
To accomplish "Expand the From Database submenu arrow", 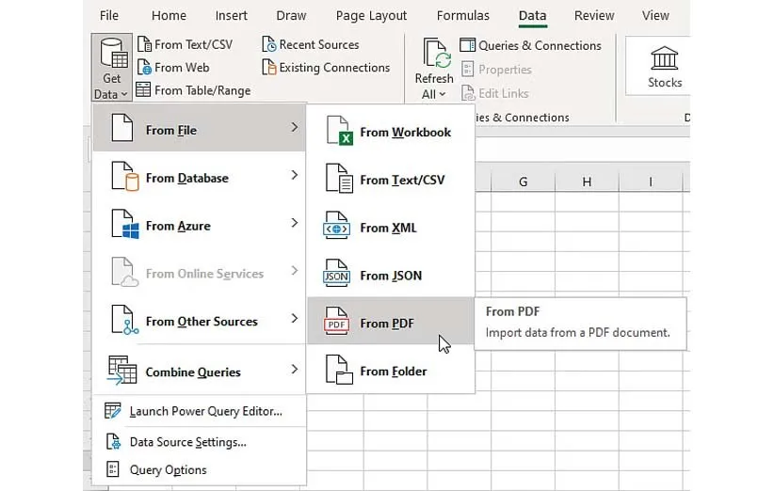I will click(x=294, y=176).
